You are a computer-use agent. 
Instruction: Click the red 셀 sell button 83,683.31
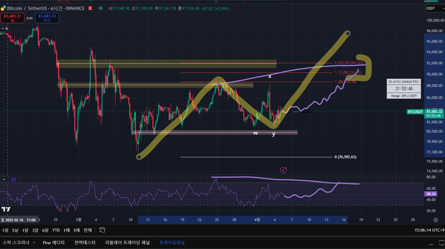pos(12,18)
